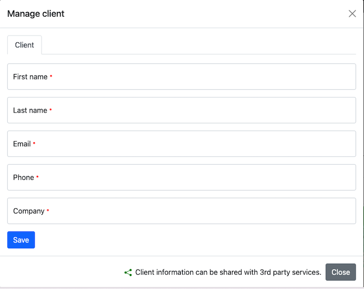Click the Company label text

click(x=29, y=211)
